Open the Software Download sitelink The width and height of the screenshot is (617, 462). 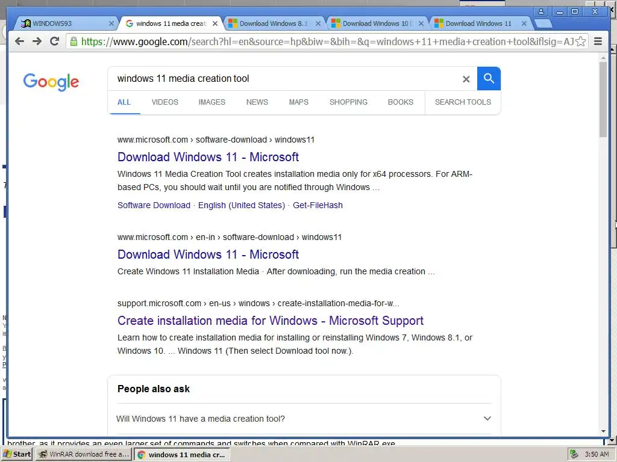[154, 206]
